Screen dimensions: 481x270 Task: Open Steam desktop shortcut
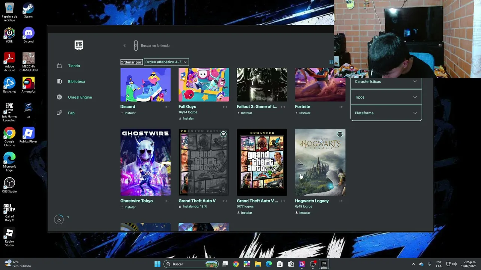coord(28,10)
